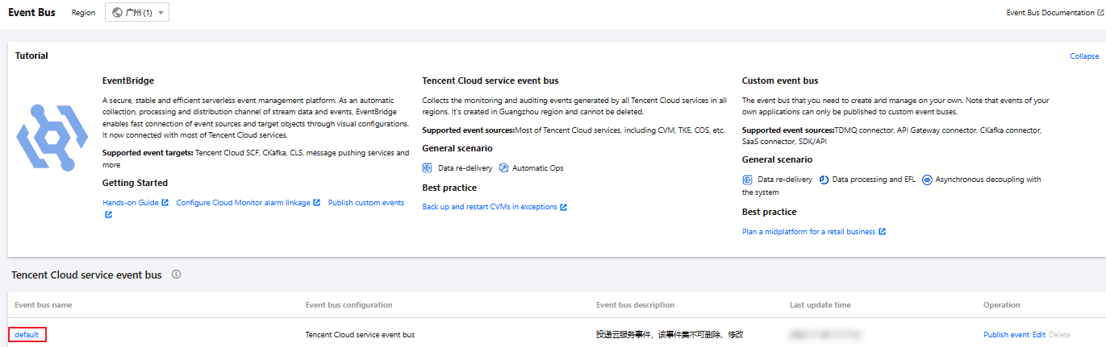Collapse the Tutorial panel
Image resolution: width=1106 pixels, height=347 pixels.
click(1083, 56)
